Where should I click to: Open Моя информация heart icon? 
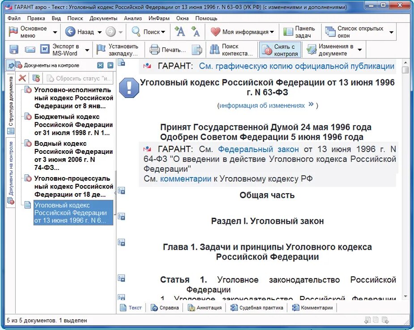click(215, 32)
